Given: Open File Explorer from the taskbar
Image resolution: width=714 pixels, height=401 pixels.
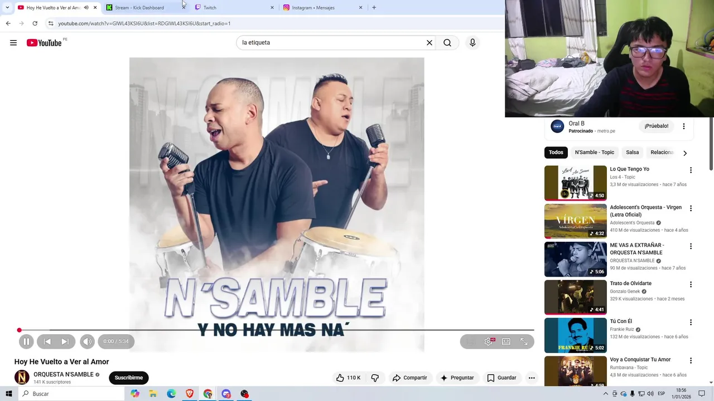Looking at the screenshot, I should click(x=153, y=394).
